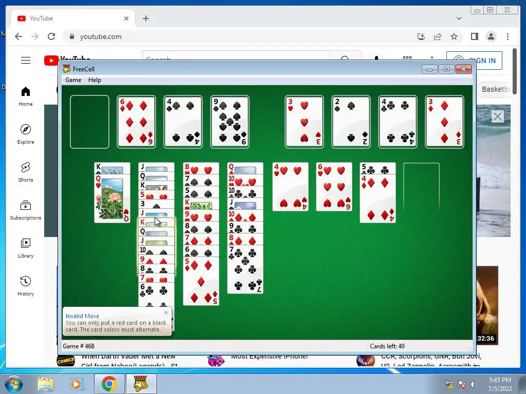Select the 5 of diamonds in third column
Screen dimensions: 526x394
point(201,281)
